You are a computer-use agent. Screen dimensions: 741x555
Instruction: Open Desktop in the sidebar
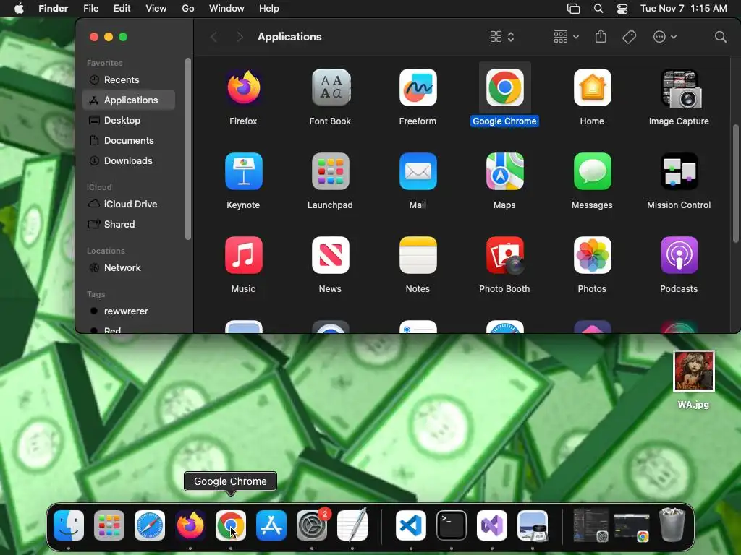(129, 121)
